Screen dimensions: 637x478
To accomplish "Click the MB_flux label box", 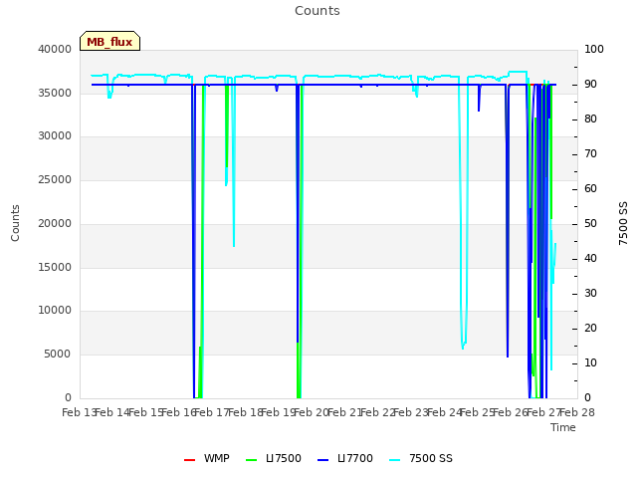I will [109, 41].
